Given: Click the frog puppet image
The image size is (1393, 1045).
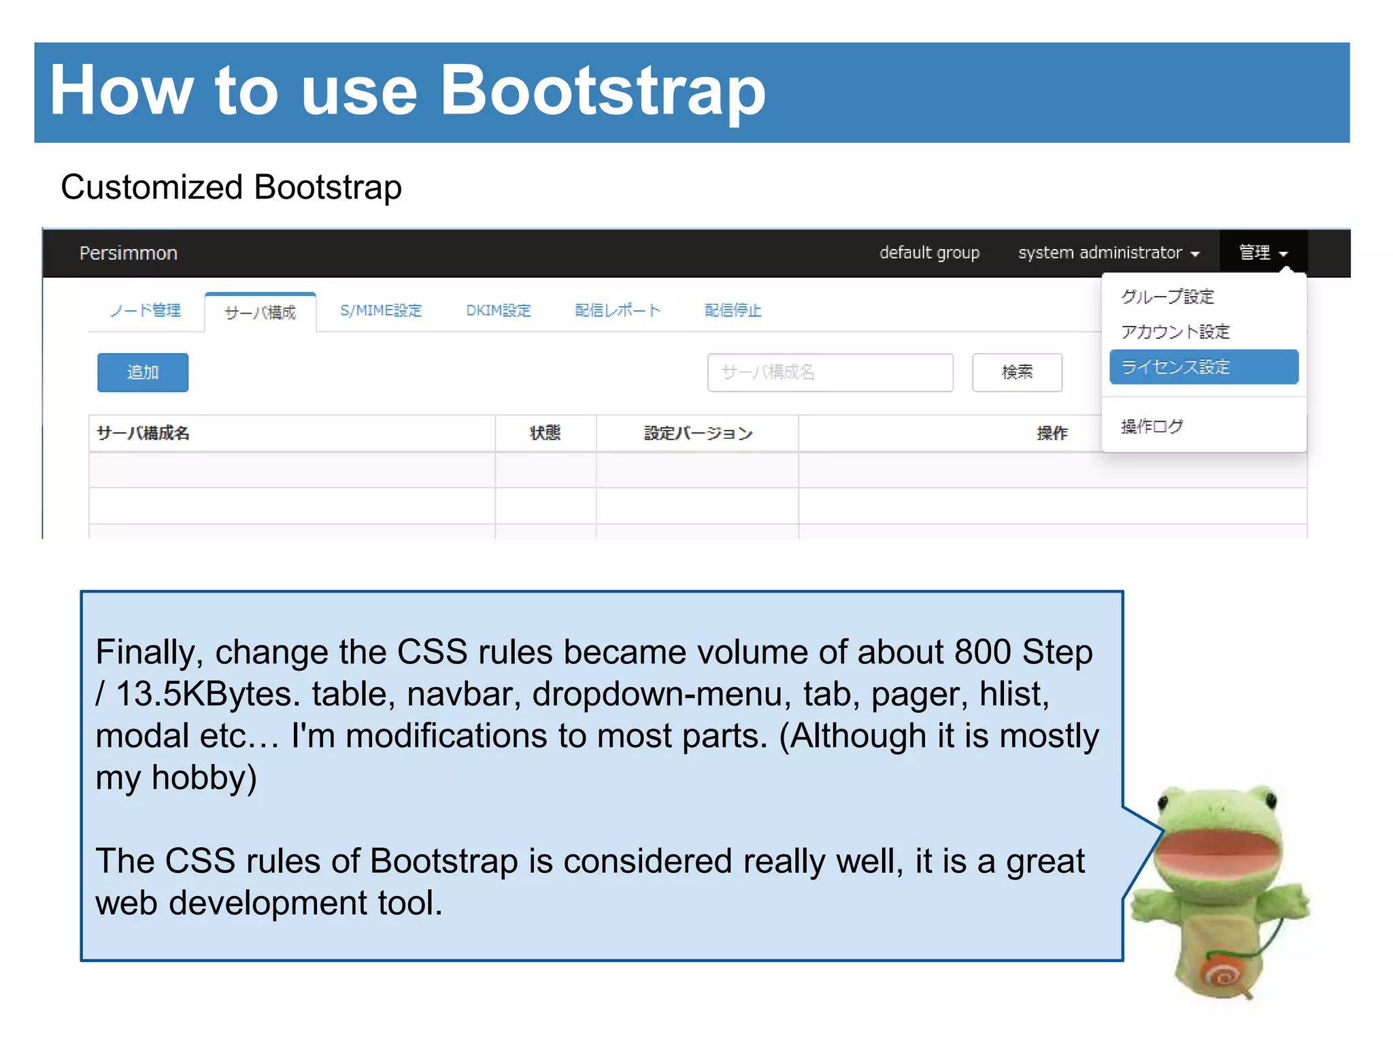Looking at the screenshot, I should point(1220,893).
